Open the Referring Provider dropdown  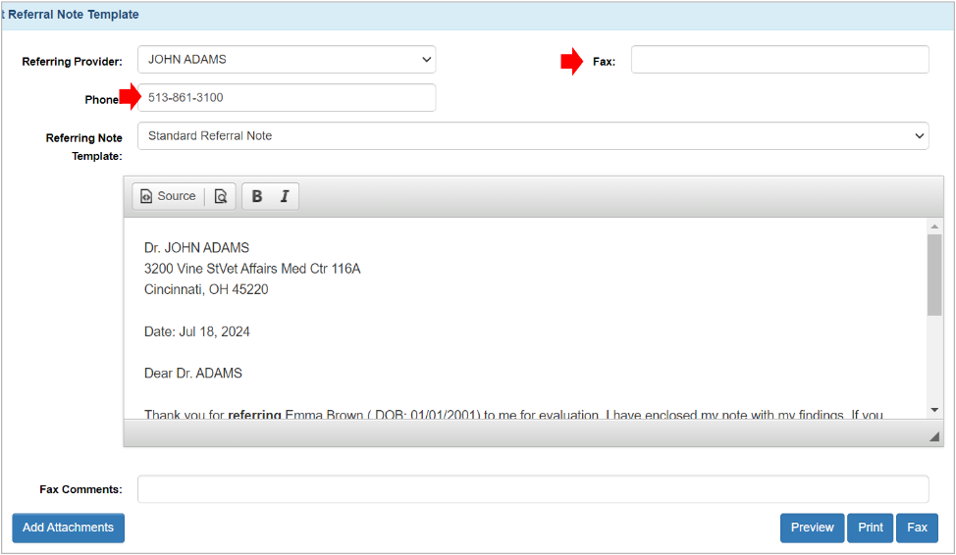287,60
